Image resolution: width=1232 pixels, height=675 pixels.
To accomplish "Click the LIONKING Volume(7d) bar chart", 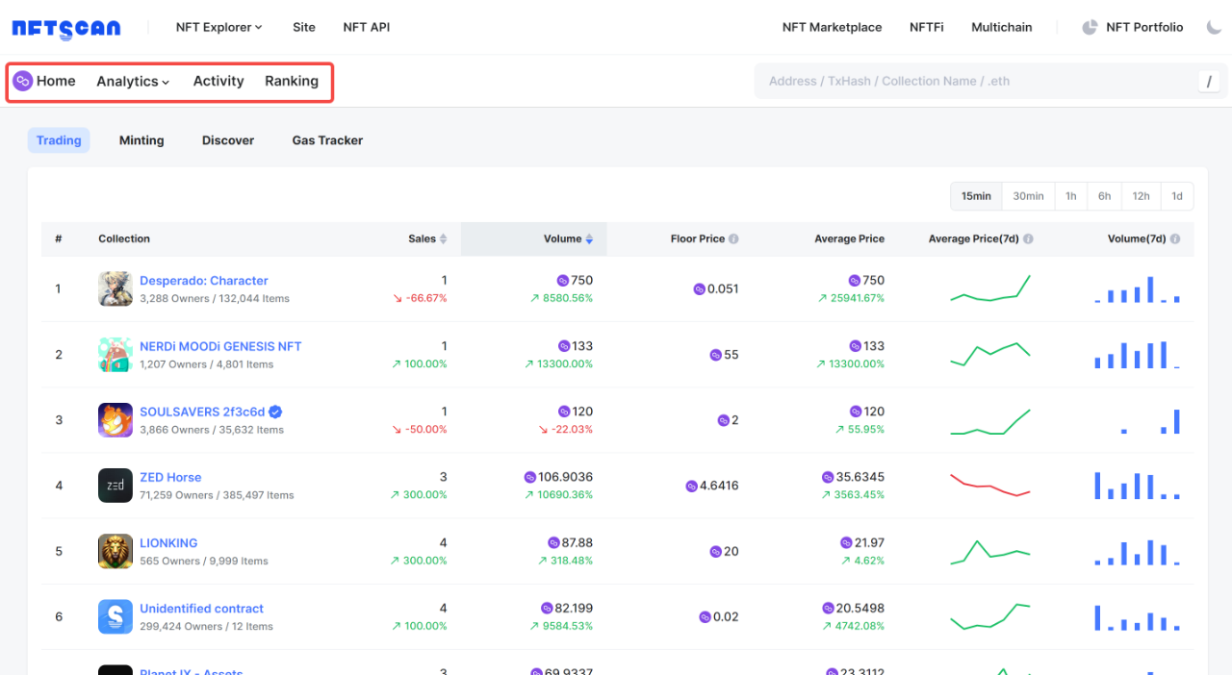I will coord(1137,551).
